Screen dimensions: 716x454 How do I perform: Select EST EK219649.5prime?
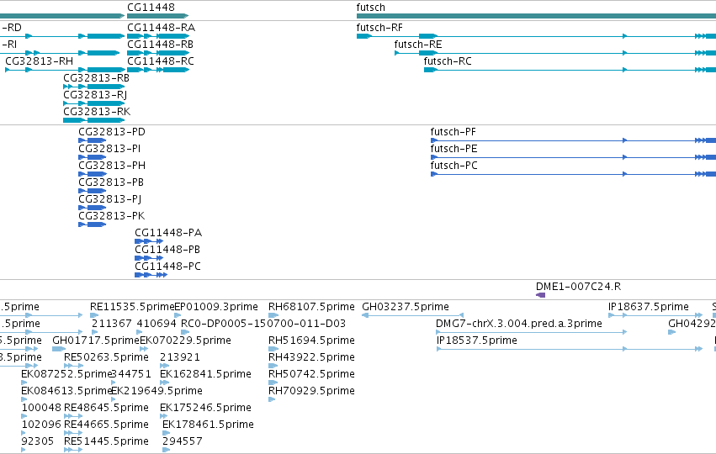(157, 391)
